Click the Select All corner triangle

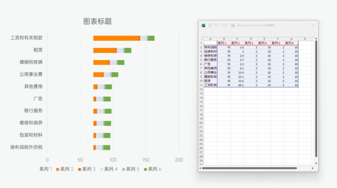click(x=201, y=39)
